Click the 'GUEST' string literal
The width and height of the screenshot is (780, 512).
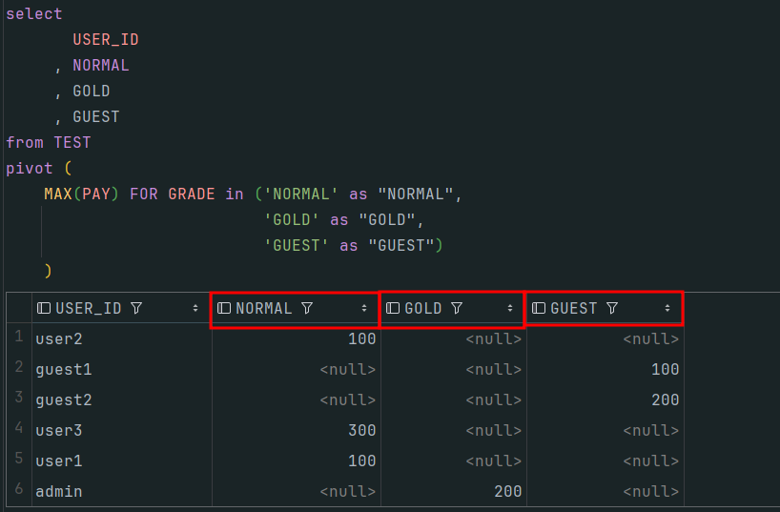pyautogui.click(x=297, y=246)
